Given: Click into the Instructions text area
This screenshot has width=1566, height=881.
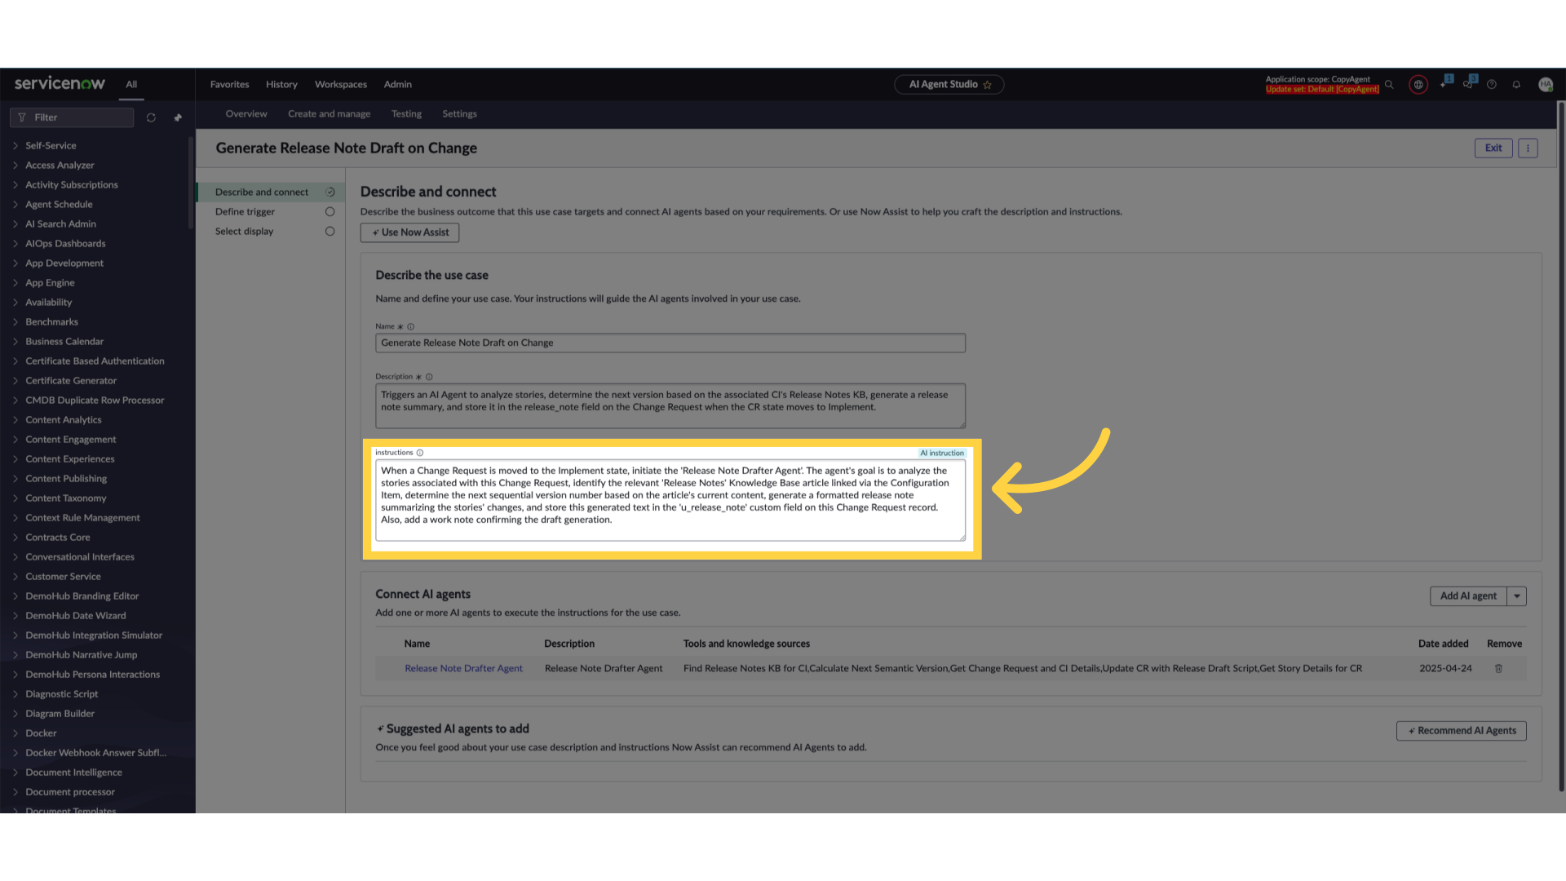Looking at the screenshot, I should coord(670,500).
